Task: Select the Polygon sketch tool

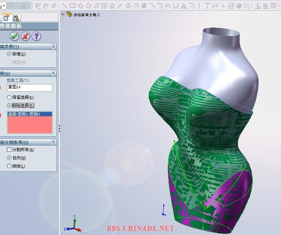Action: (128, 6)
